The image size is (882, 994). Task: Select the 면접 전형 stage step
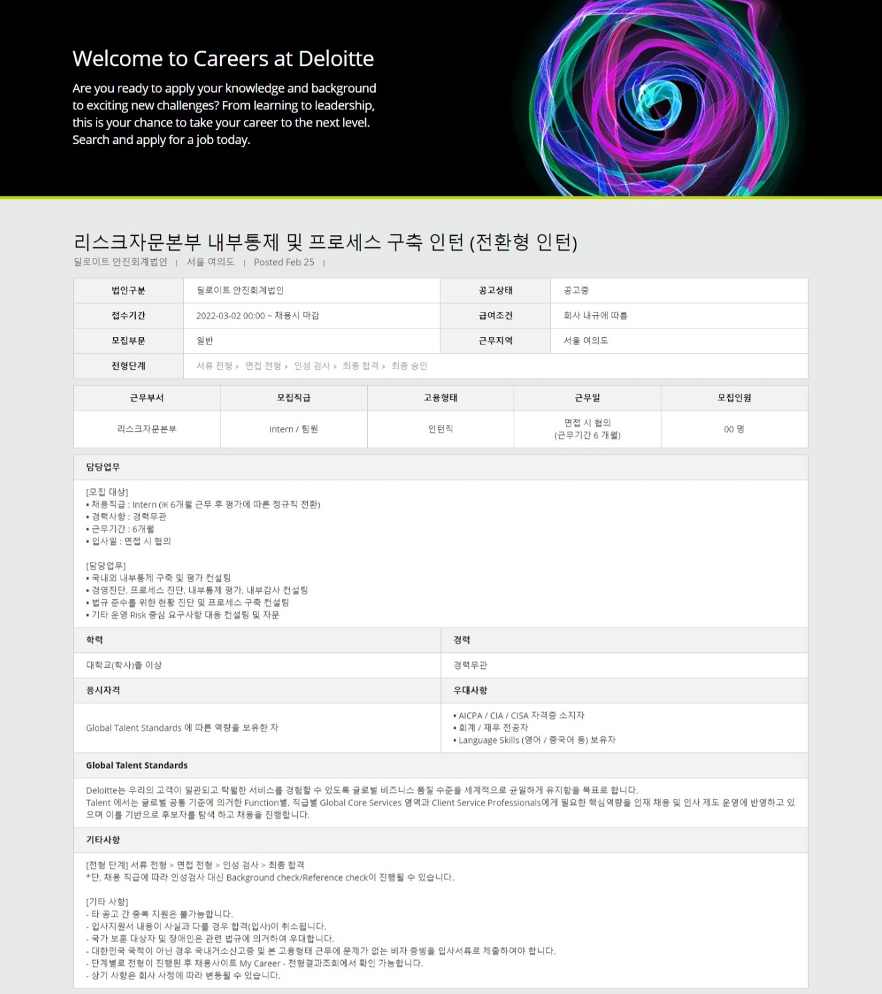(x=263, y=366)
